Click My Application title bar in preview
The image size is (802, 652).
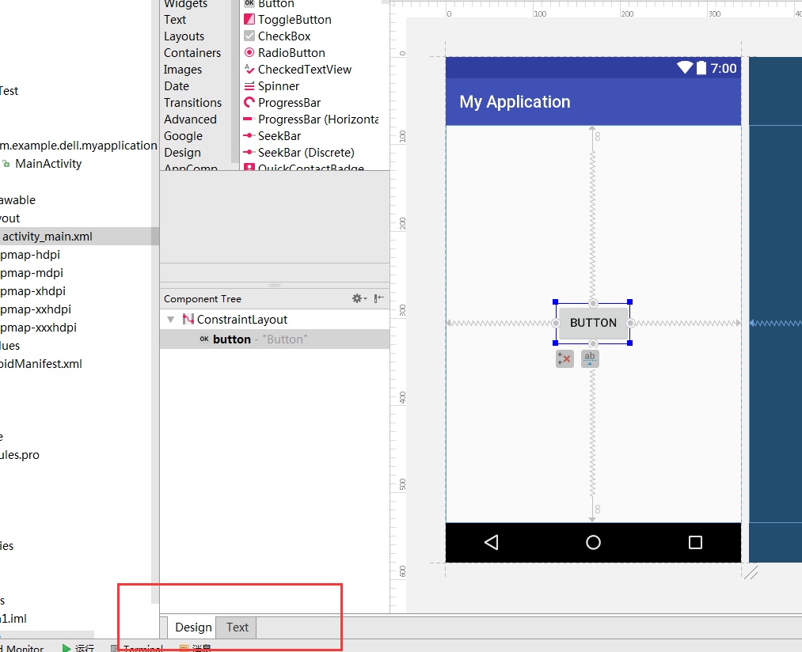593,102
